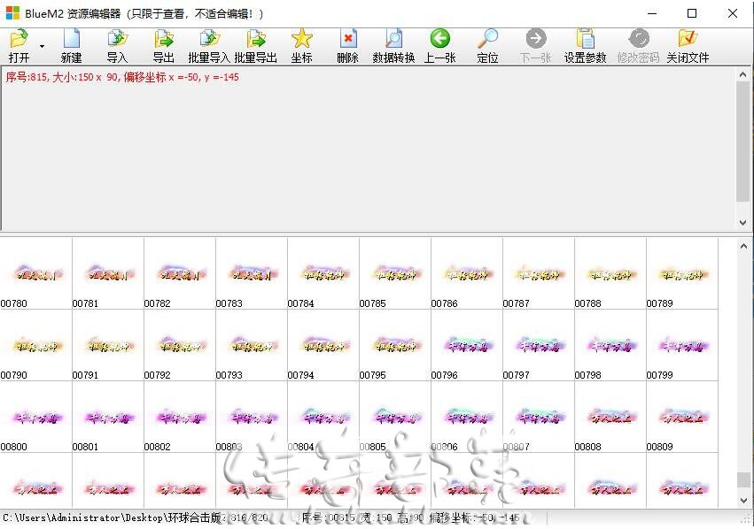The height and width of the screenshot is (529, 754).
Task: Select the 导出 (Export) toolbar icon
Action: coord(164,39)
